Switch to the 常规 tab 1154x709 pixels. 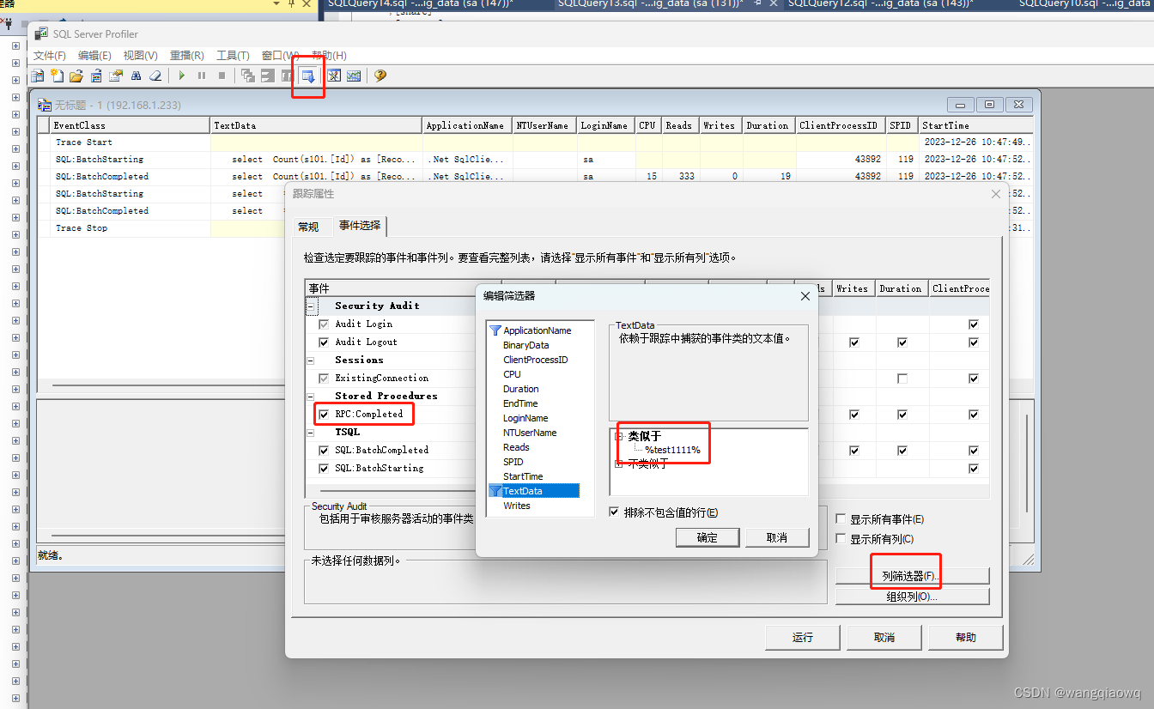[x=308, y=227]
